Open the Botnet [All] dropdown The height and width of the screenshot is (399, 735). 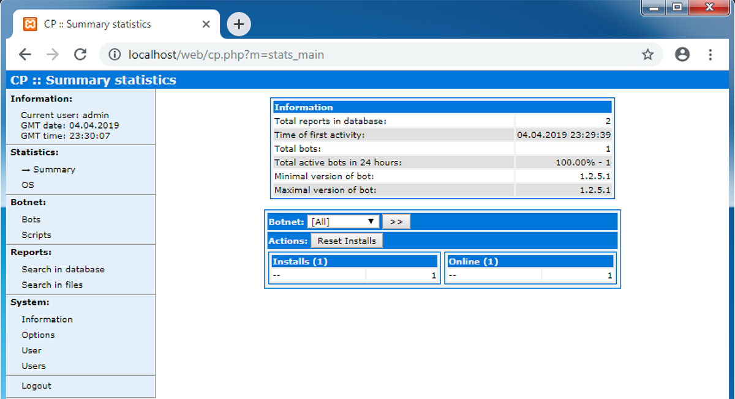tap(344, 222)
